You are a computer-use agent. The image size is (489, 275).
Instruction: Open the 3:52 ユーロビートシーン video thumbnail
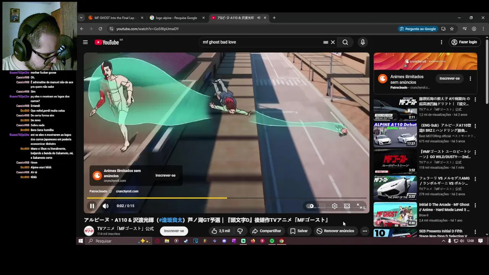pyautogui.click(x=395, y=161)
